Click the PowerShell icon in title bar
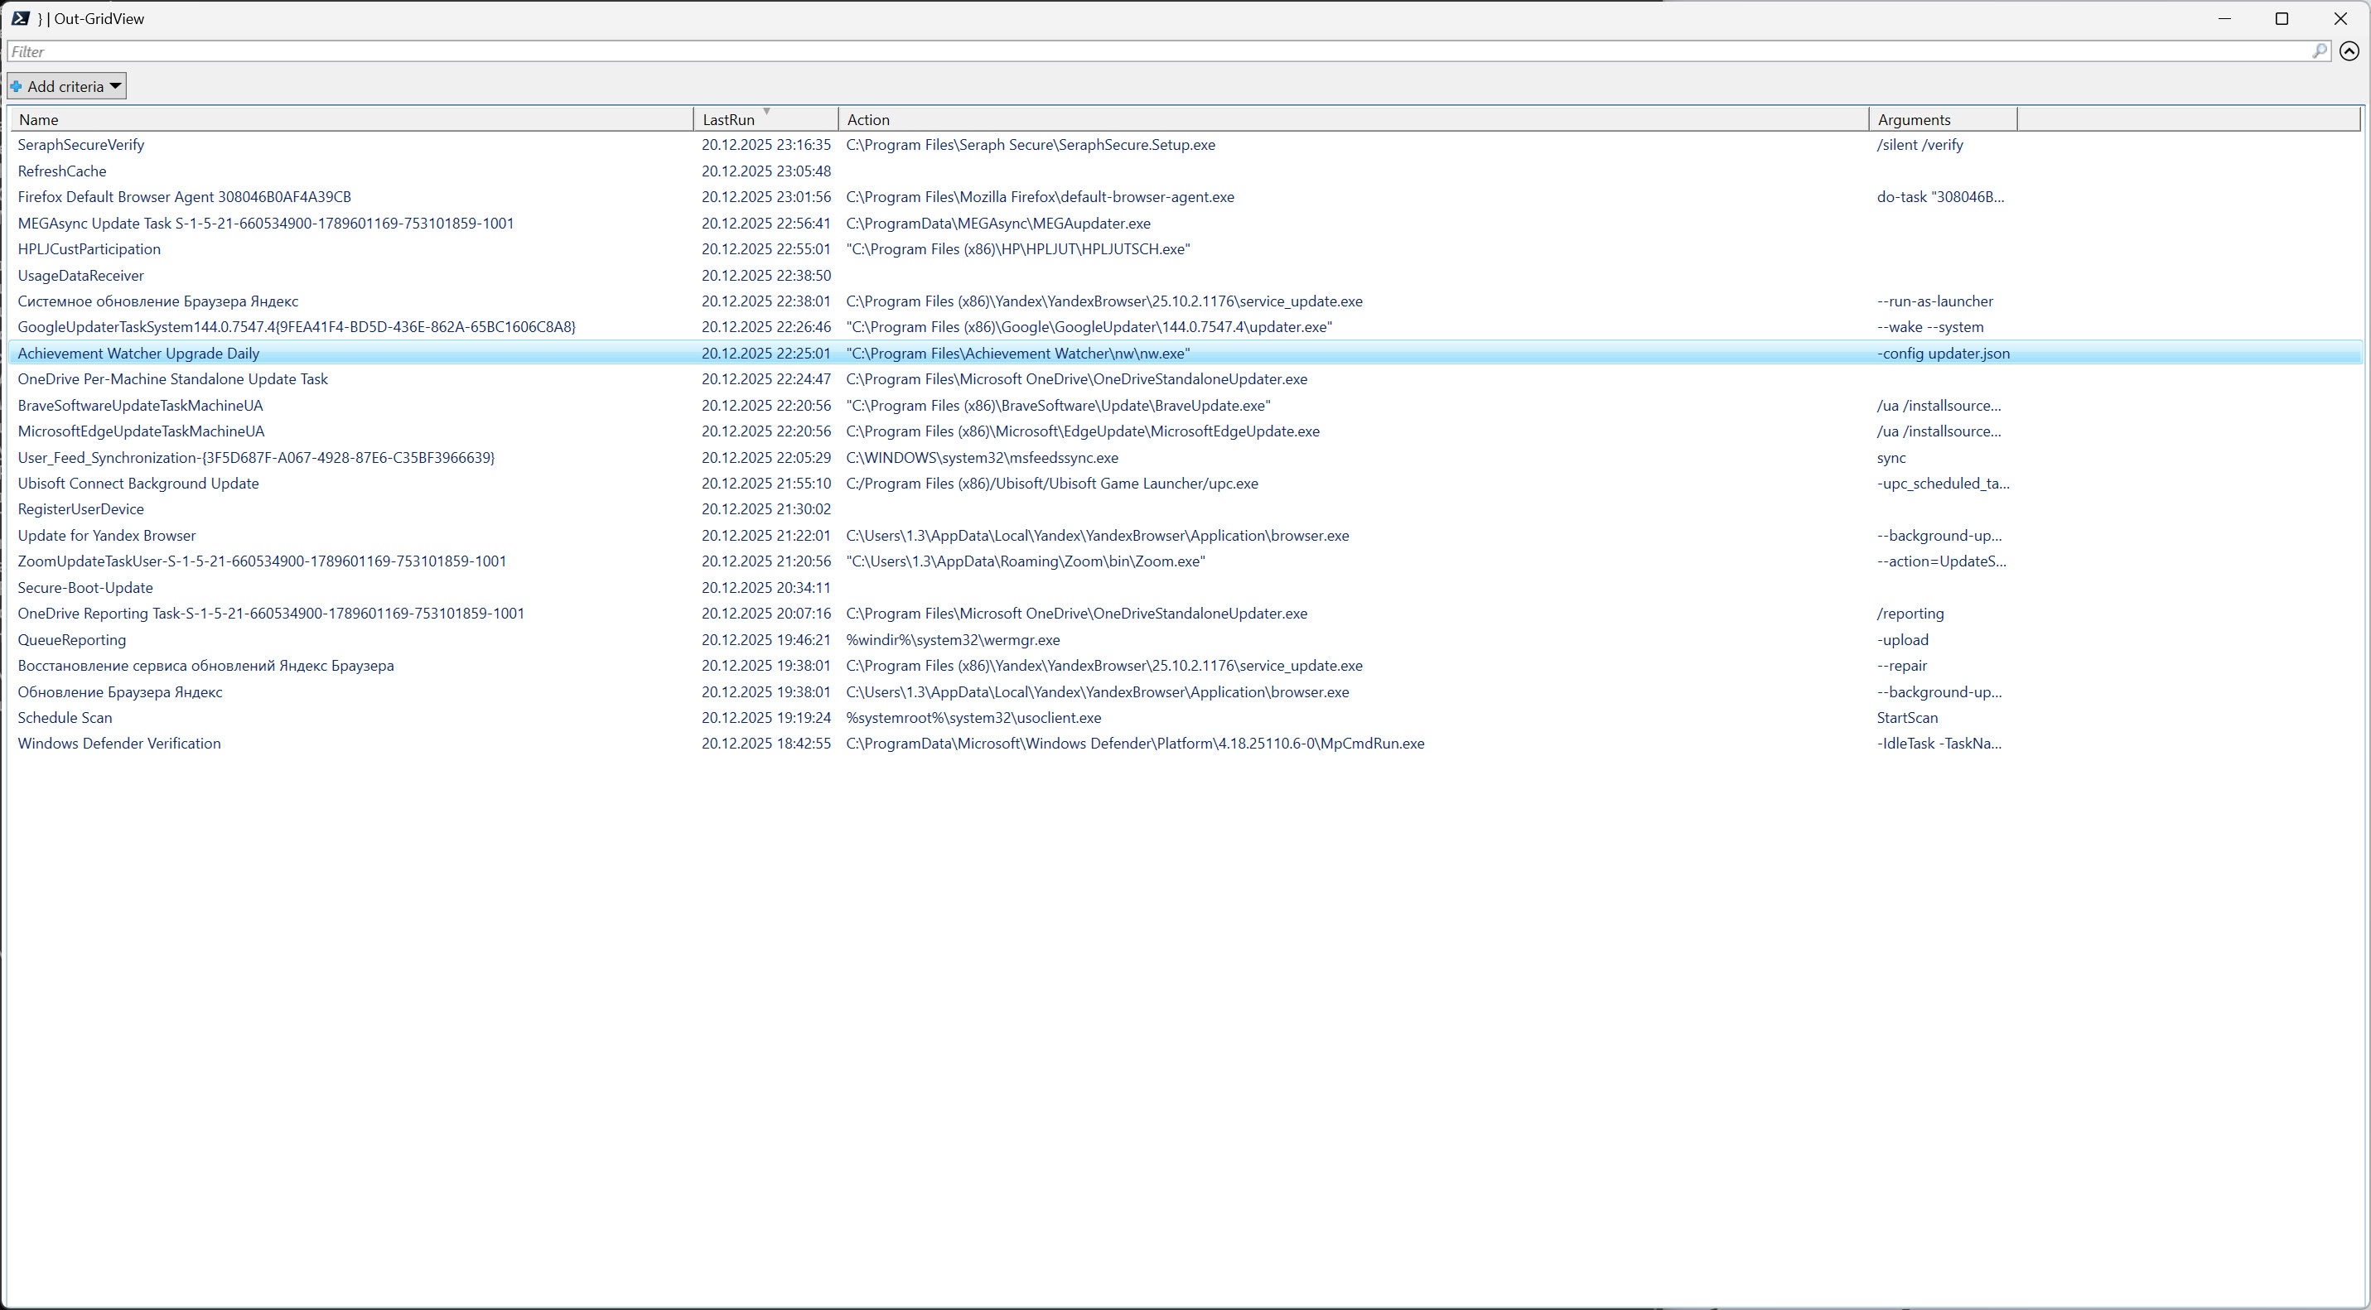This screenshot has height=1310, width=2371. click(20, 18)
